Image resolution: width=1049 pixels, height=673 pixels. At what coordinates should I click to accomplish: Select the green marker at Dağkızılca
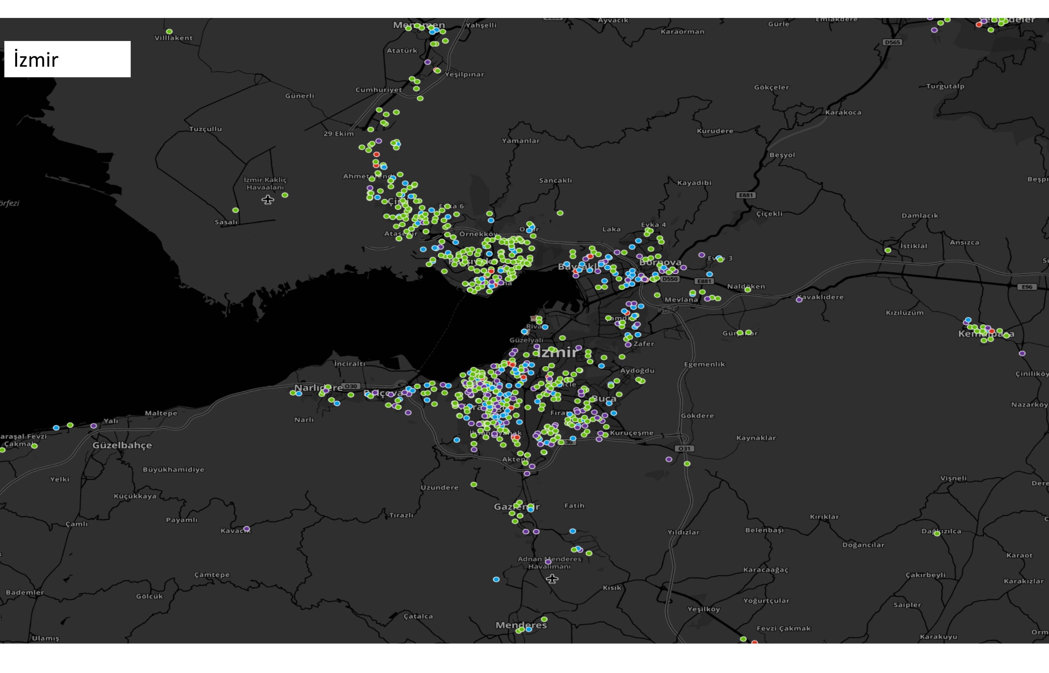937,534
